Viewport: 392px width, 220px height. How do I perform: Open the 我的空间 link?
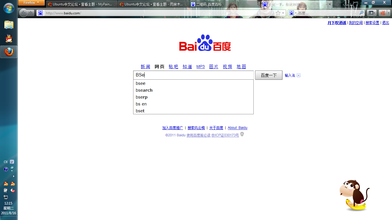pyautogui.click(x=356, y=23)
